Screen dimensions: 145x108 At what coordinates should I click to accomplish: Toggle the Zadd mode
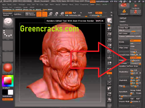(x=90, y=13)
